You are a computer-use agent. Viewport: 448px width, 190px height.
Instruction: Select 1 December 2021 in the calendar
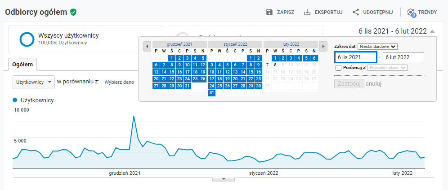click(x=172, y=58)
